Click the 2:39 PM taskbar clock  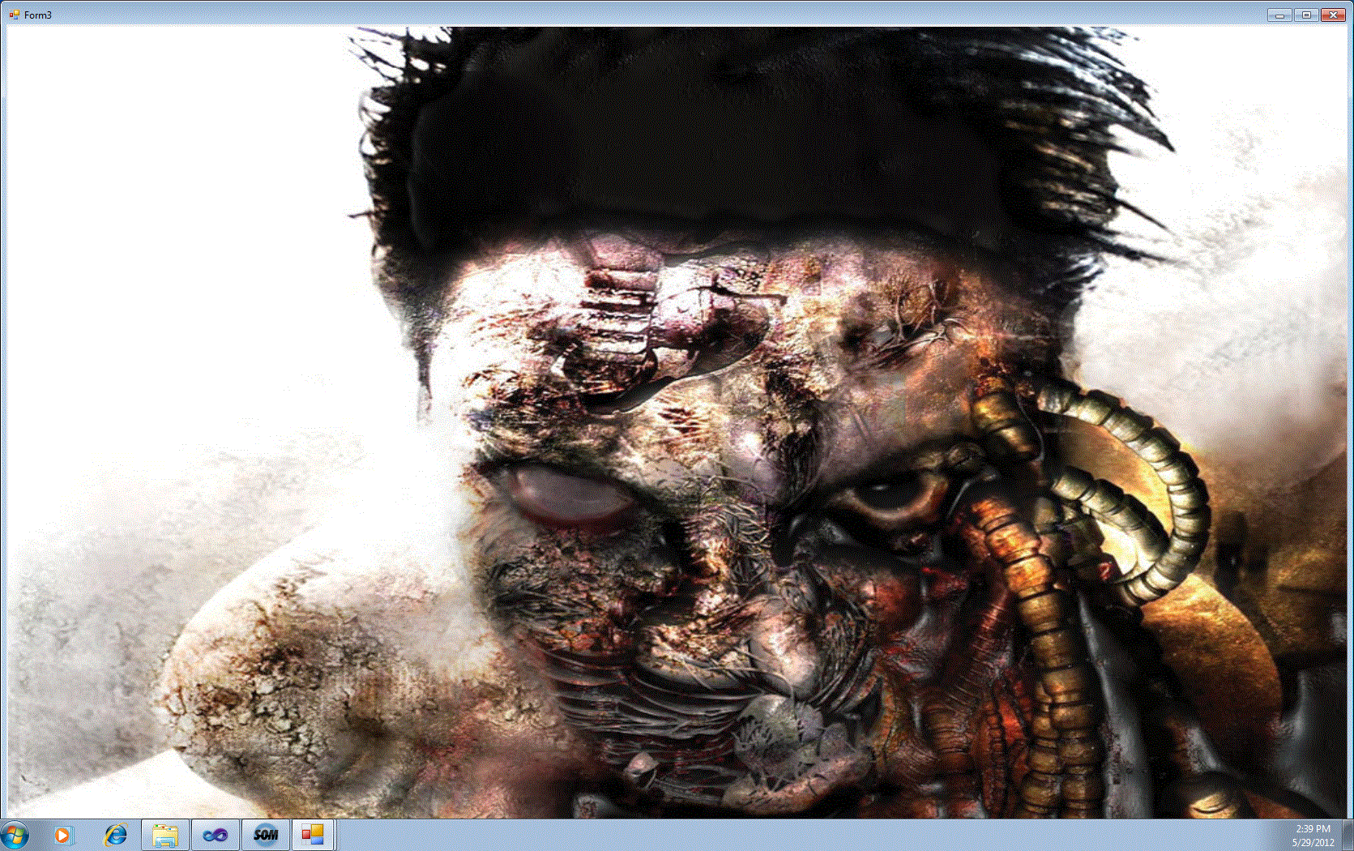1313,836
